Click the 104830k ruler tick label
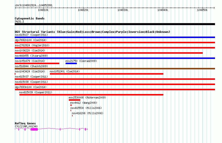 (123, 10)
